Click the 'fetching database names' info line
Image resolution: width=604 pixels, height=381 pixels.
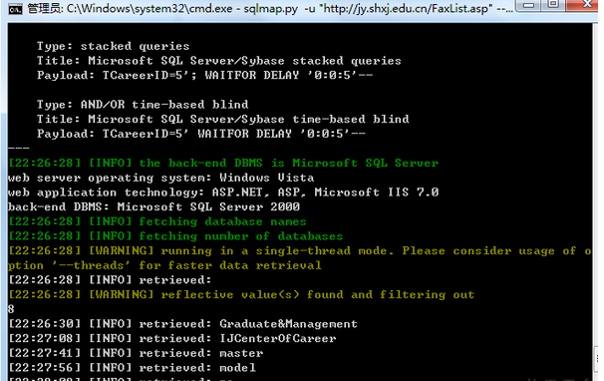coord(157,221)
